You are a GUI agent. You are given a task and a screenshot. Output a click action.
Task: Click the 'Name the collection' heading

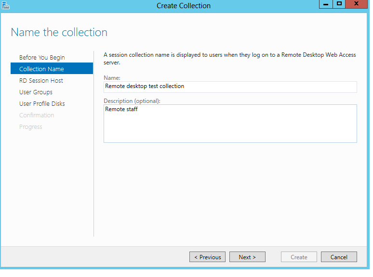[x=59, y=32]
